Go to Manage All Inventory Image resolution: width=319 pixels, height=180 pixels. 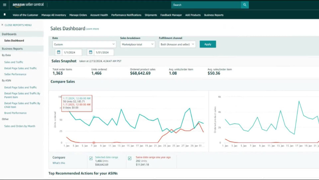pyautogui.click(x=54, y=15)
